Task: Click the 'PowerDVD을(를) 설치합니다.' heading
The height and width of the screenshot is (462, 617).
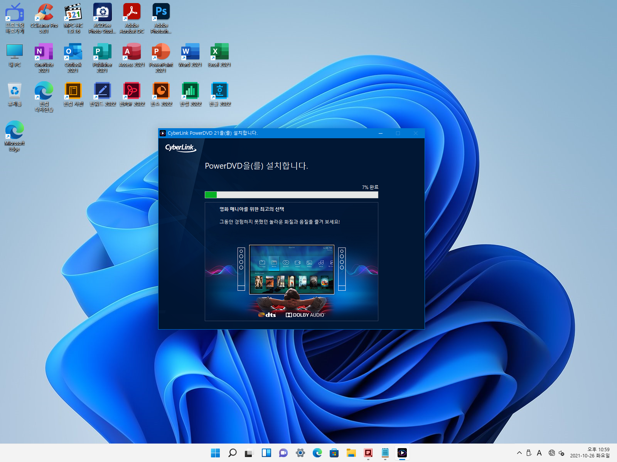Action: (256, 166)
